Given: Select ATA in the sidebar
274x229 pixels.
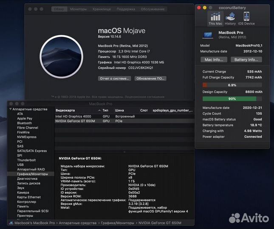Looking at the screenshot, I should point(20,114).
